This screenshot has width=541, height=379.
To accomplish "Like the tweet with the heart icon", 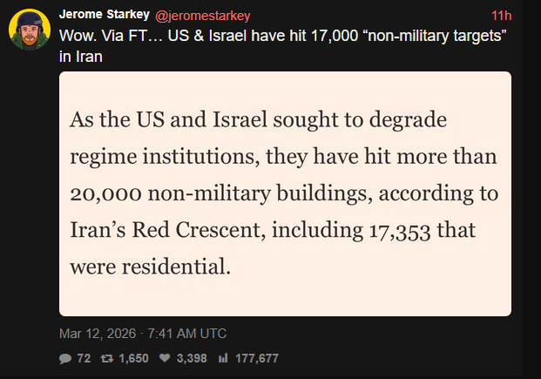I will click(165, 358).
